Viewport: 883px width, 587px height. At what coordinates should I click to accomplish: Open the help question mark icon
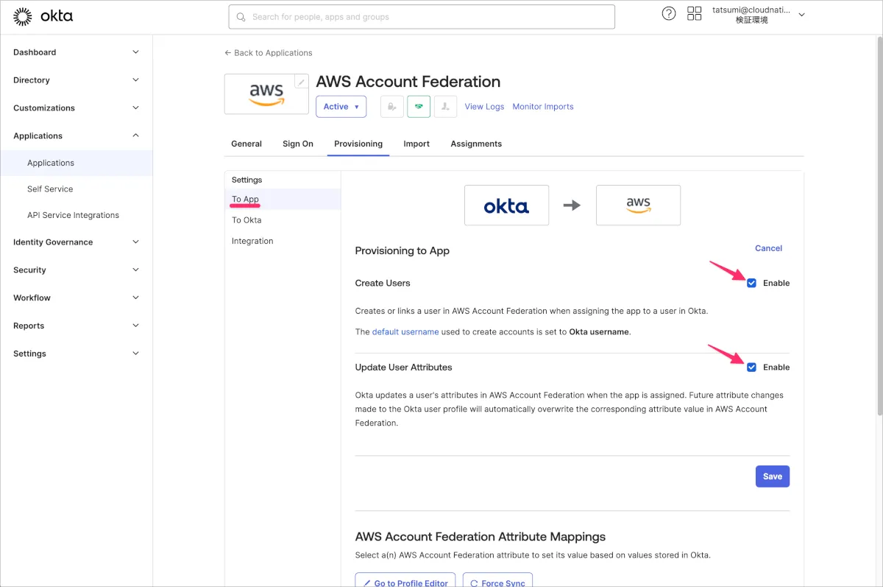point(669,13)
